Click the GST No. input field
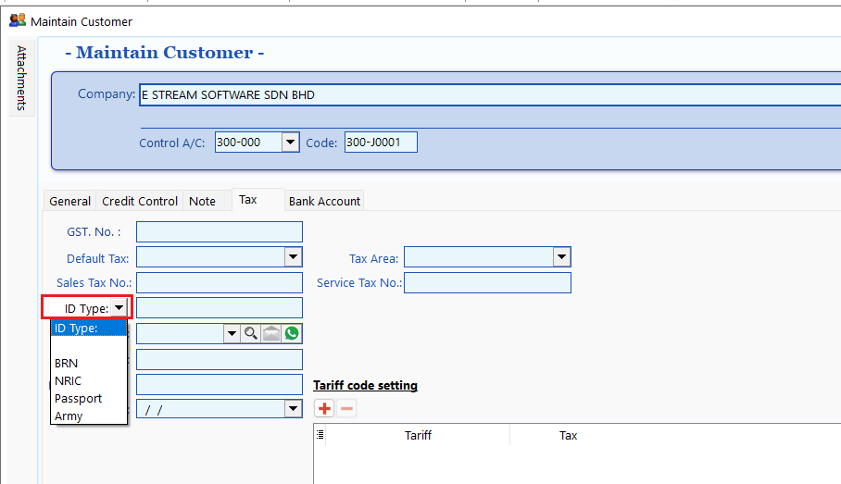The height and width of the screenshot is (484, 841). 219,232
